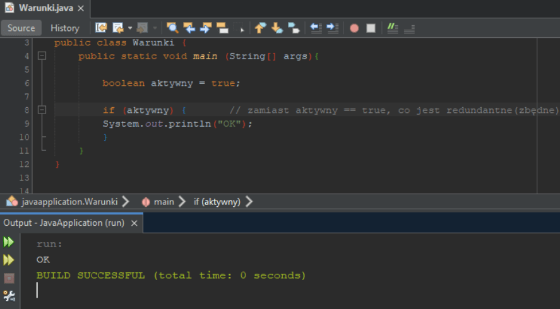Toggle bookmark on current line

[294, 28]
